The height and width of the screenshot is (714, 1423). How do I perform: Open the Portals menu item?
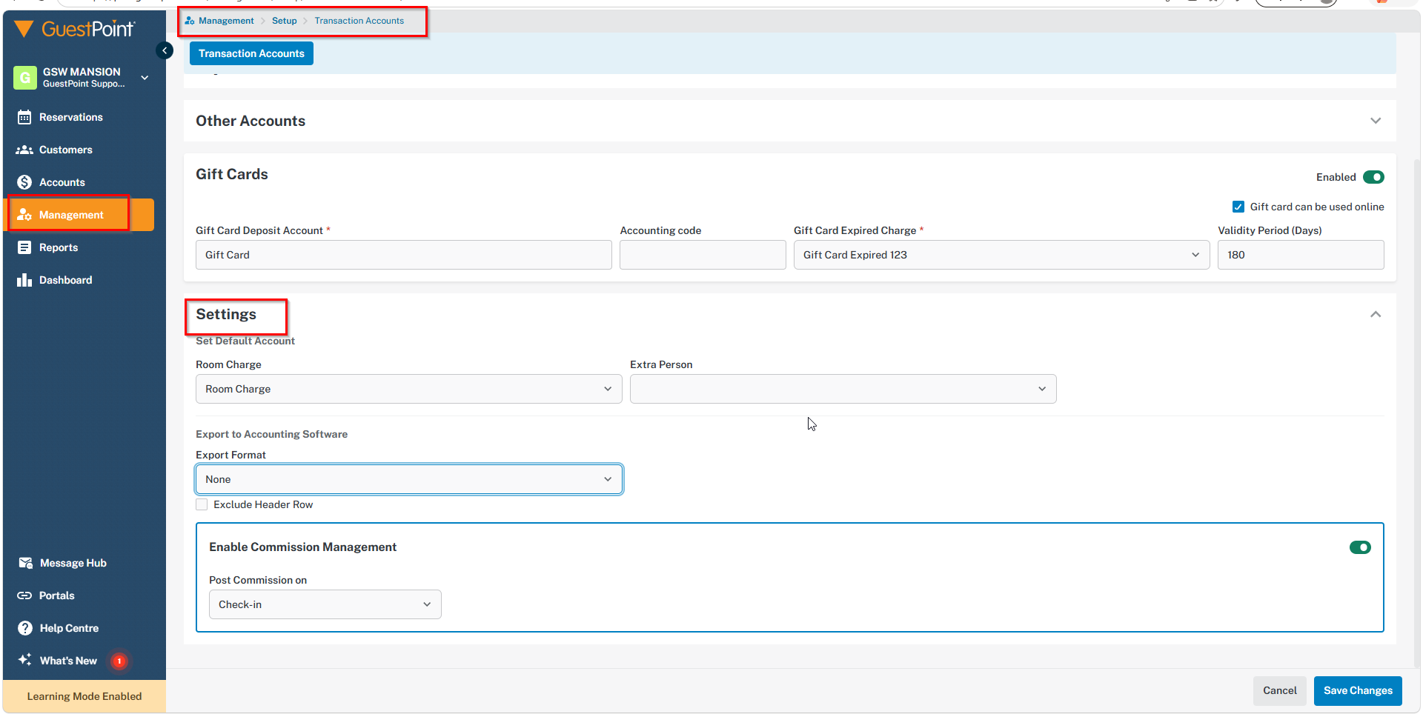tap(56, 595)
